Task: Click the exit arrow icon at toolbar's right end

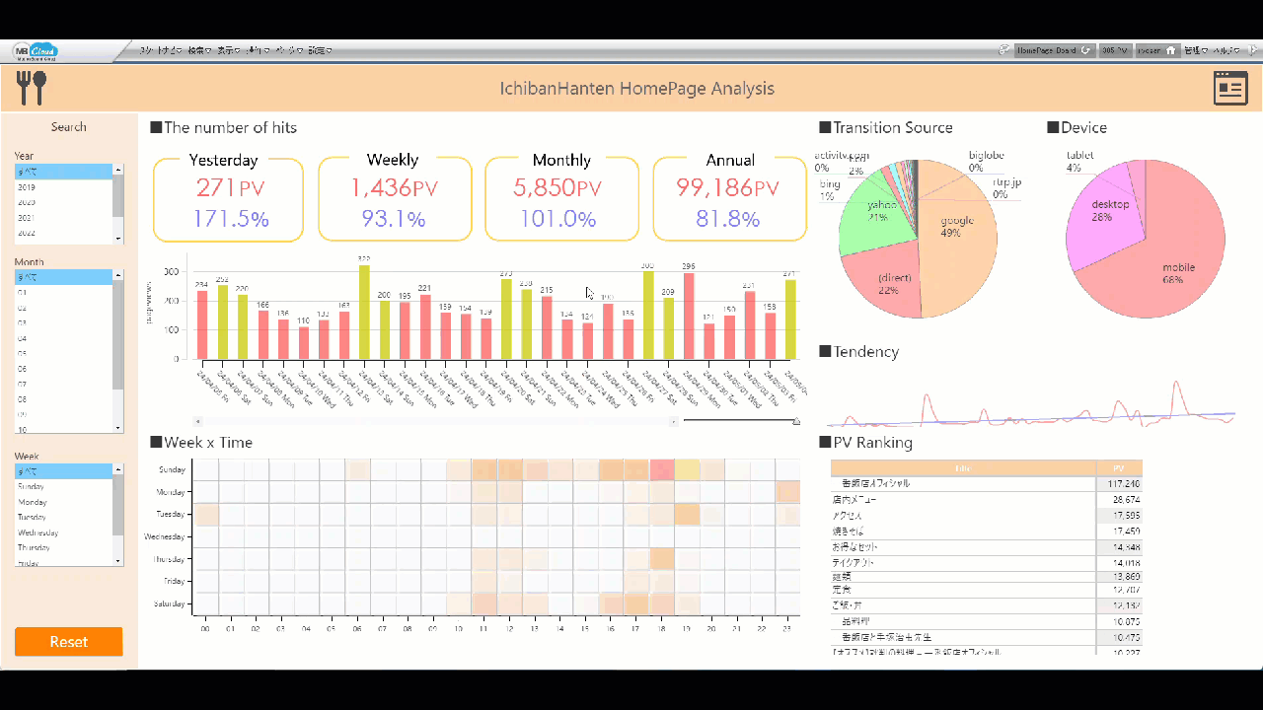Action: (1252, 49)
